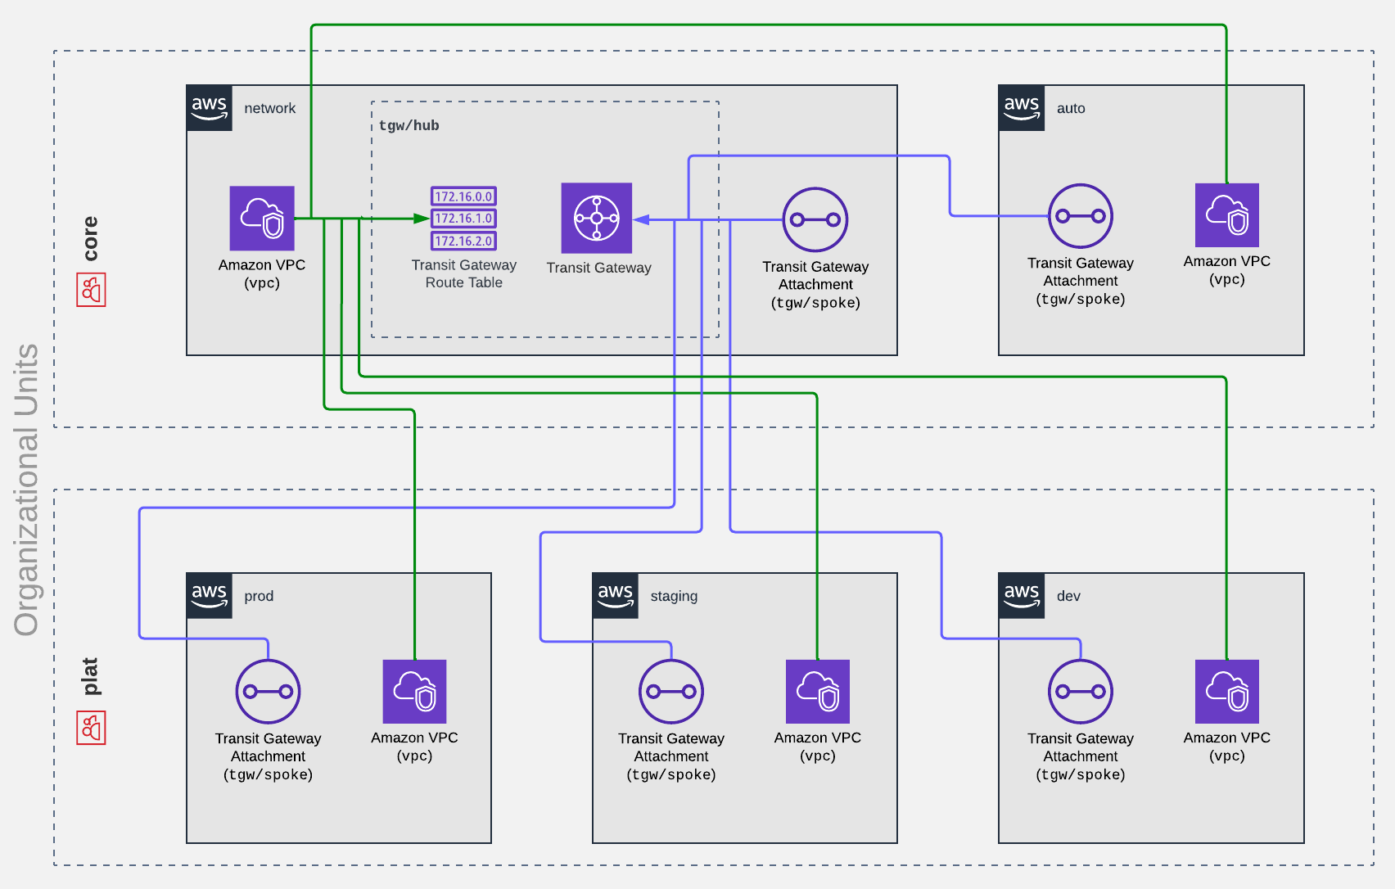The height and width of the screenshot is (889, 1395).
Task: Click dev account's Transit Gateway Attachment icon
Action: (x=1080, y=692)
